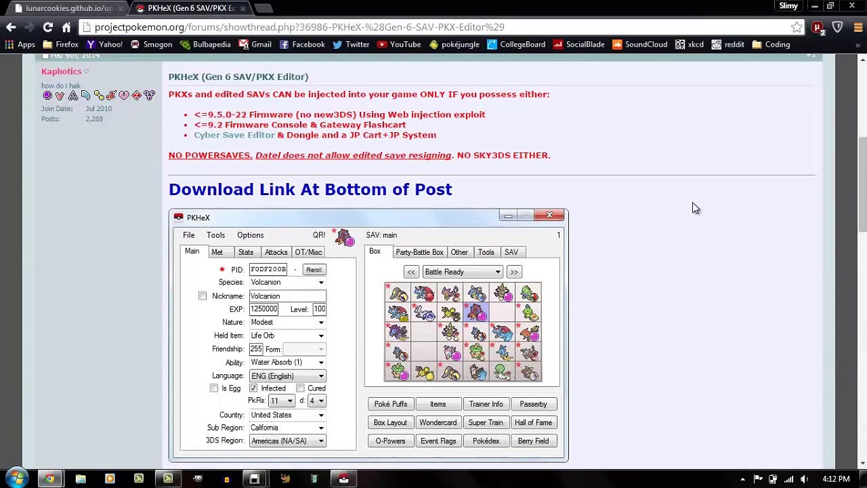Open the SocialBlade bookmark
This screenshot has width=867, height=488.
point(579,44)
